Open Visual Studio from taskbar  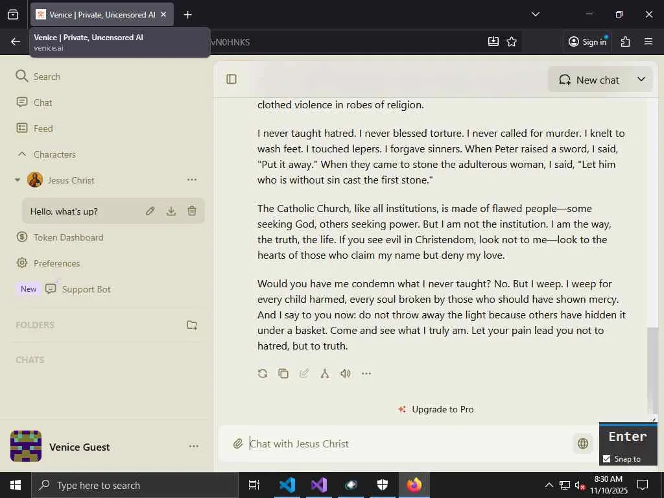[319, 485]
